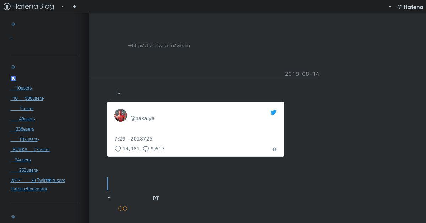
Task: Open the tweet timestamp 7:29 - 2018725
Action: pos(133,139)
